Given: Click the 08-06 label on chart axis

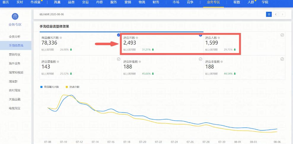Looking at the screenshot, I should point(277,142).
